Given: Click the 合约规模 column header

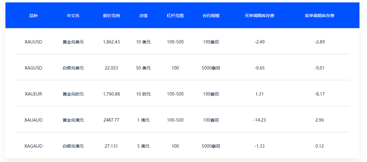Looking at the screenshot, I should pos(211,16).
